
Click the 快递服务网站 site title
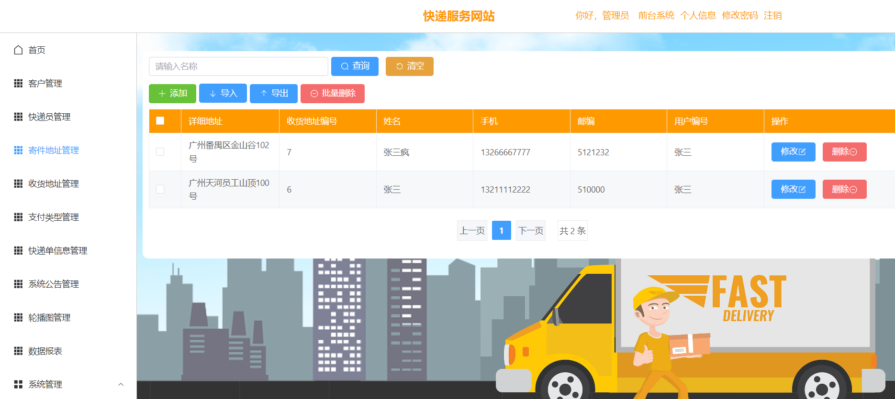click(x=459, y=16)
